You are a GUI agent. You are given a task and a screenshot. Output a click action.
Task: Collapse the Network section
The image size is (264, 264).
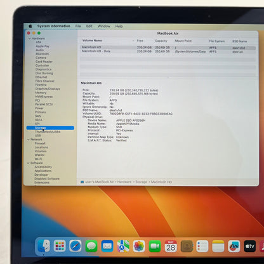(x=29, y=140)
